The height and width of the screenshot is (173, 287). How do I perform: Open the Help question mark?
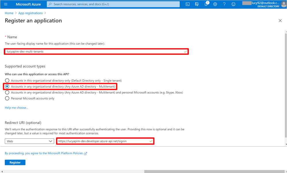pos(224,4)
